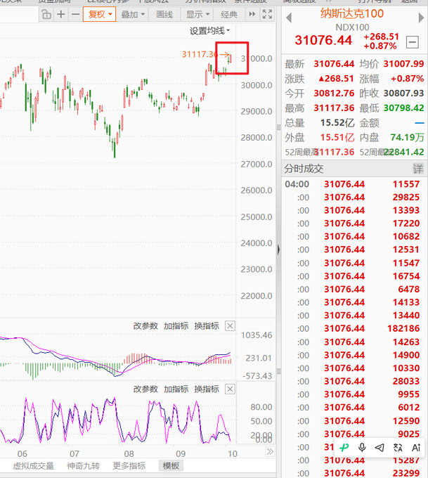Click the 涨幅 +0.87% value

408,79
